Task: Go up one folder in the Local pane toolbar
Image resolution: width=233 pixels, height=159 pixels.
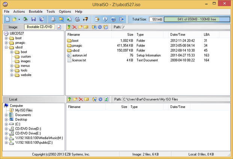Action: coord(69,99)
